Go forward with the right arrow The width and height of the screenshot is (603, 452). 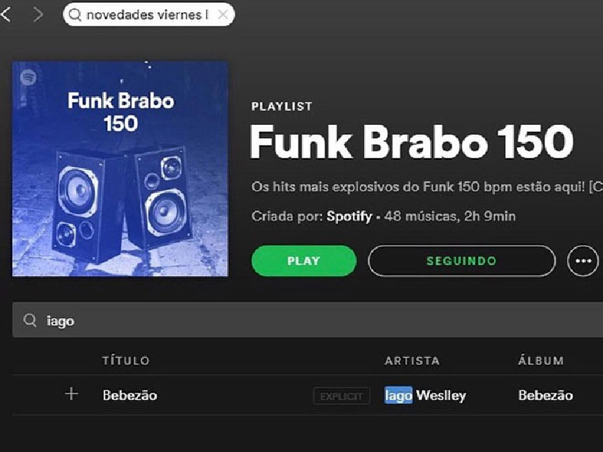[x=38, y=14]
